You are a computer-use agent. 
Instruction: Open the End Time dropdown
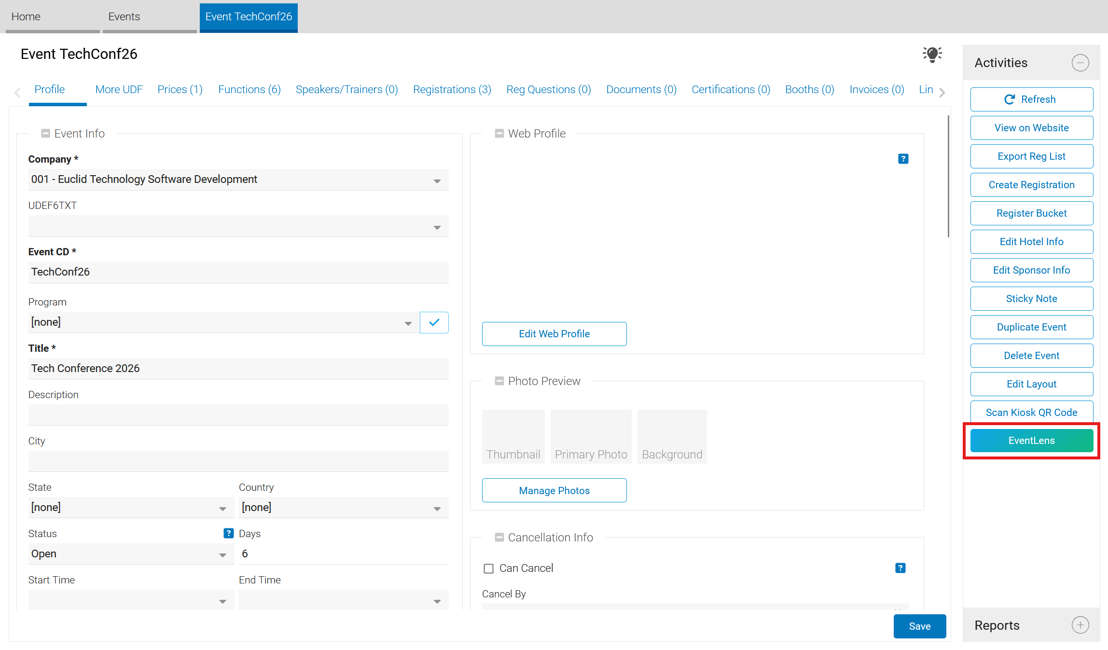(x=344, y=600)
